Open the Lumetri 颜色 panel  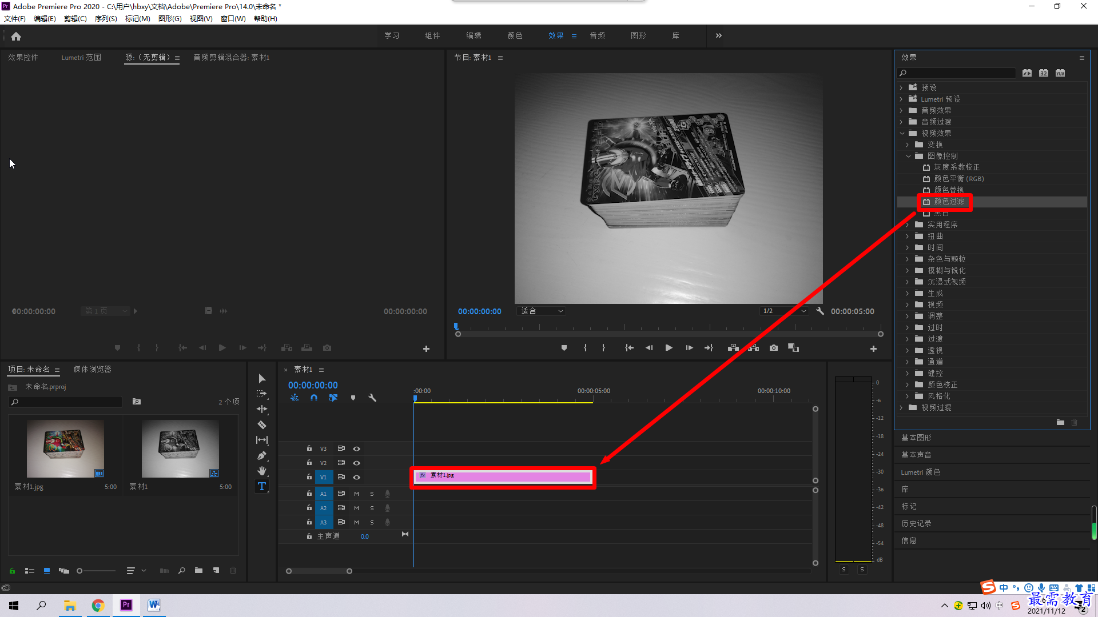tap(921, 472)
